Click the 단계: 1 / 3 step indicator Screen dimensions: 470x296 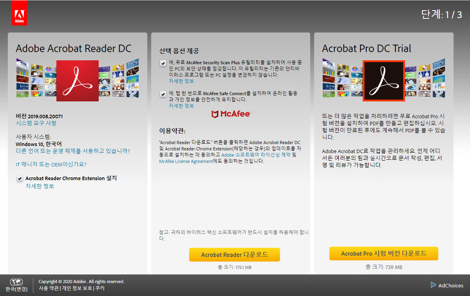(x=442, y=14)
